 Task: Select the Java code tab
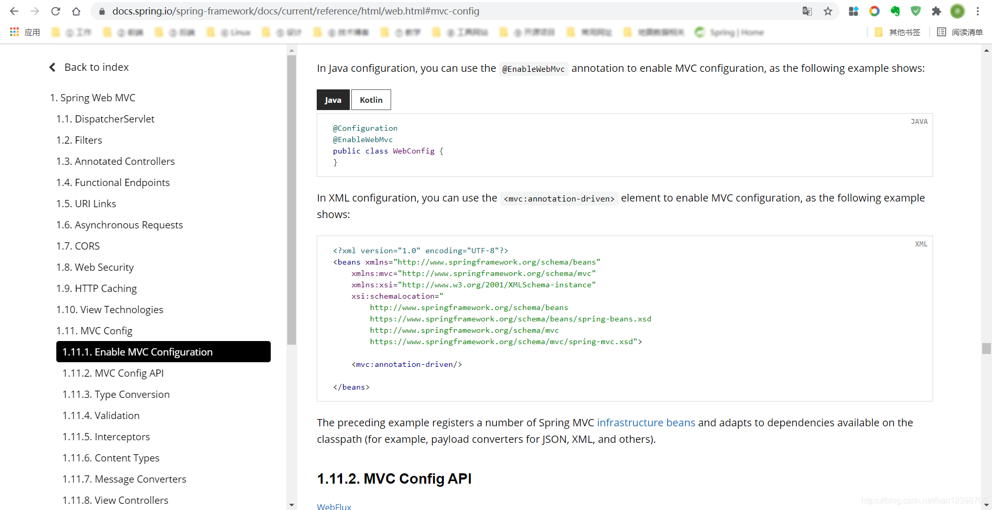(333, 99)
